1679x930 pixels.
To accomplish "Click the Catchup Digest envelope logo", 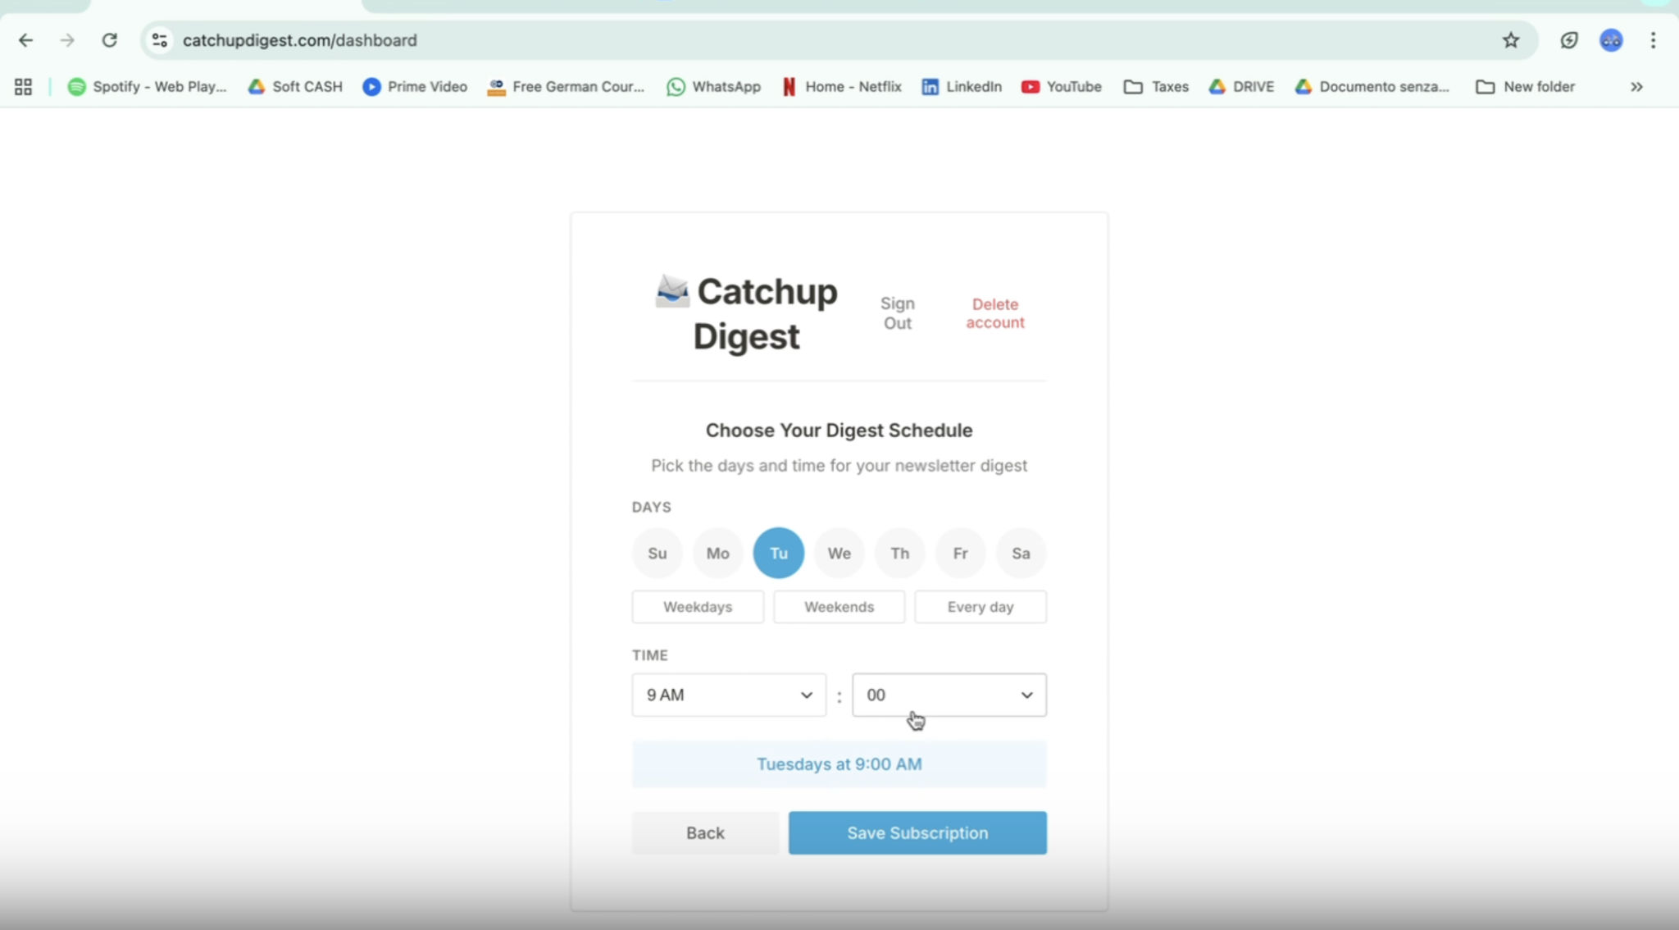I will [x=672, y=291].
